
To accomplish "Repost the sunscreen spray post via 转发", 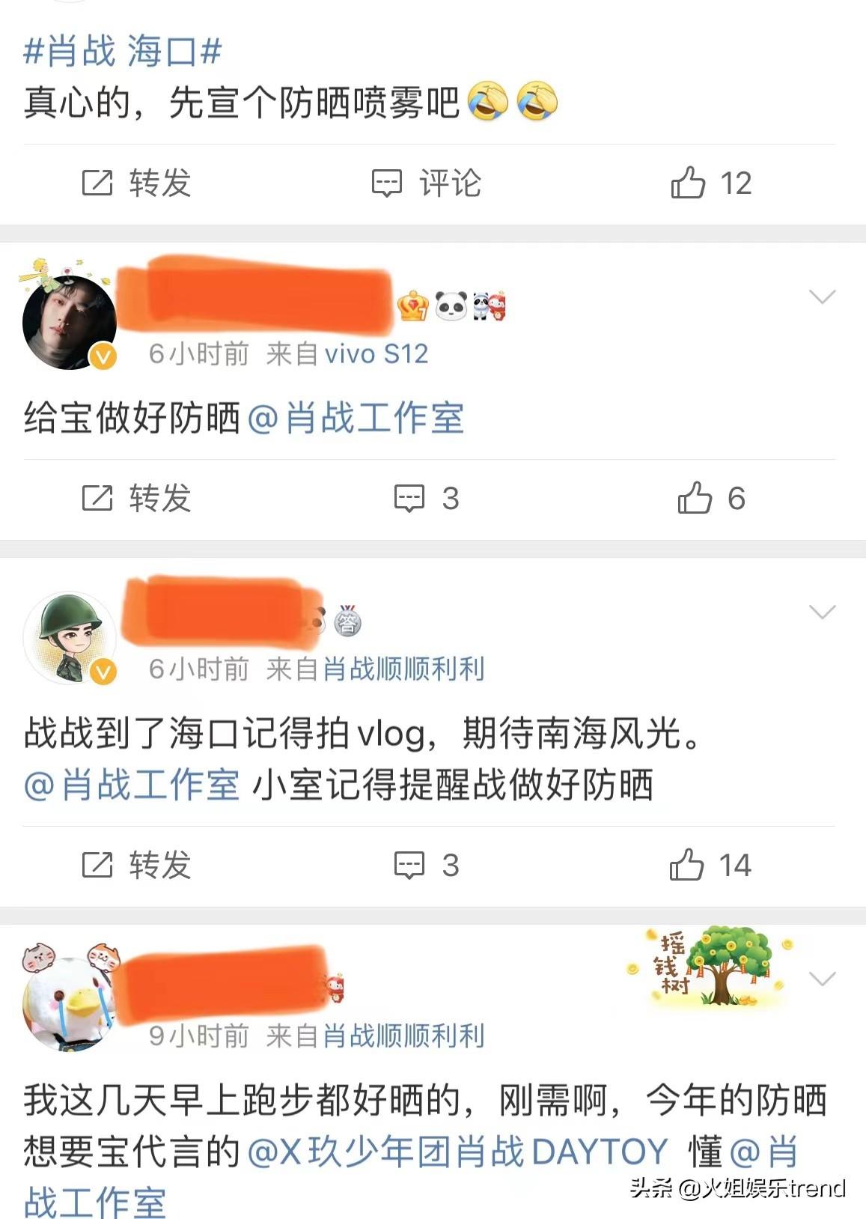I will [x=136, y=183].
